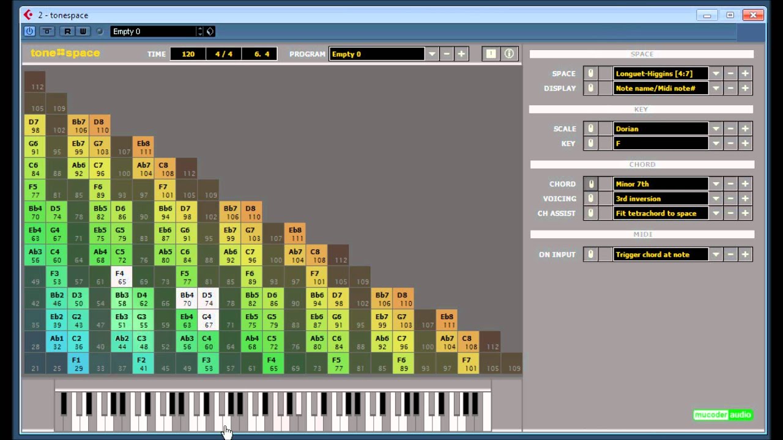Click the minus icon next to PROGRAM

pos(447,54)
